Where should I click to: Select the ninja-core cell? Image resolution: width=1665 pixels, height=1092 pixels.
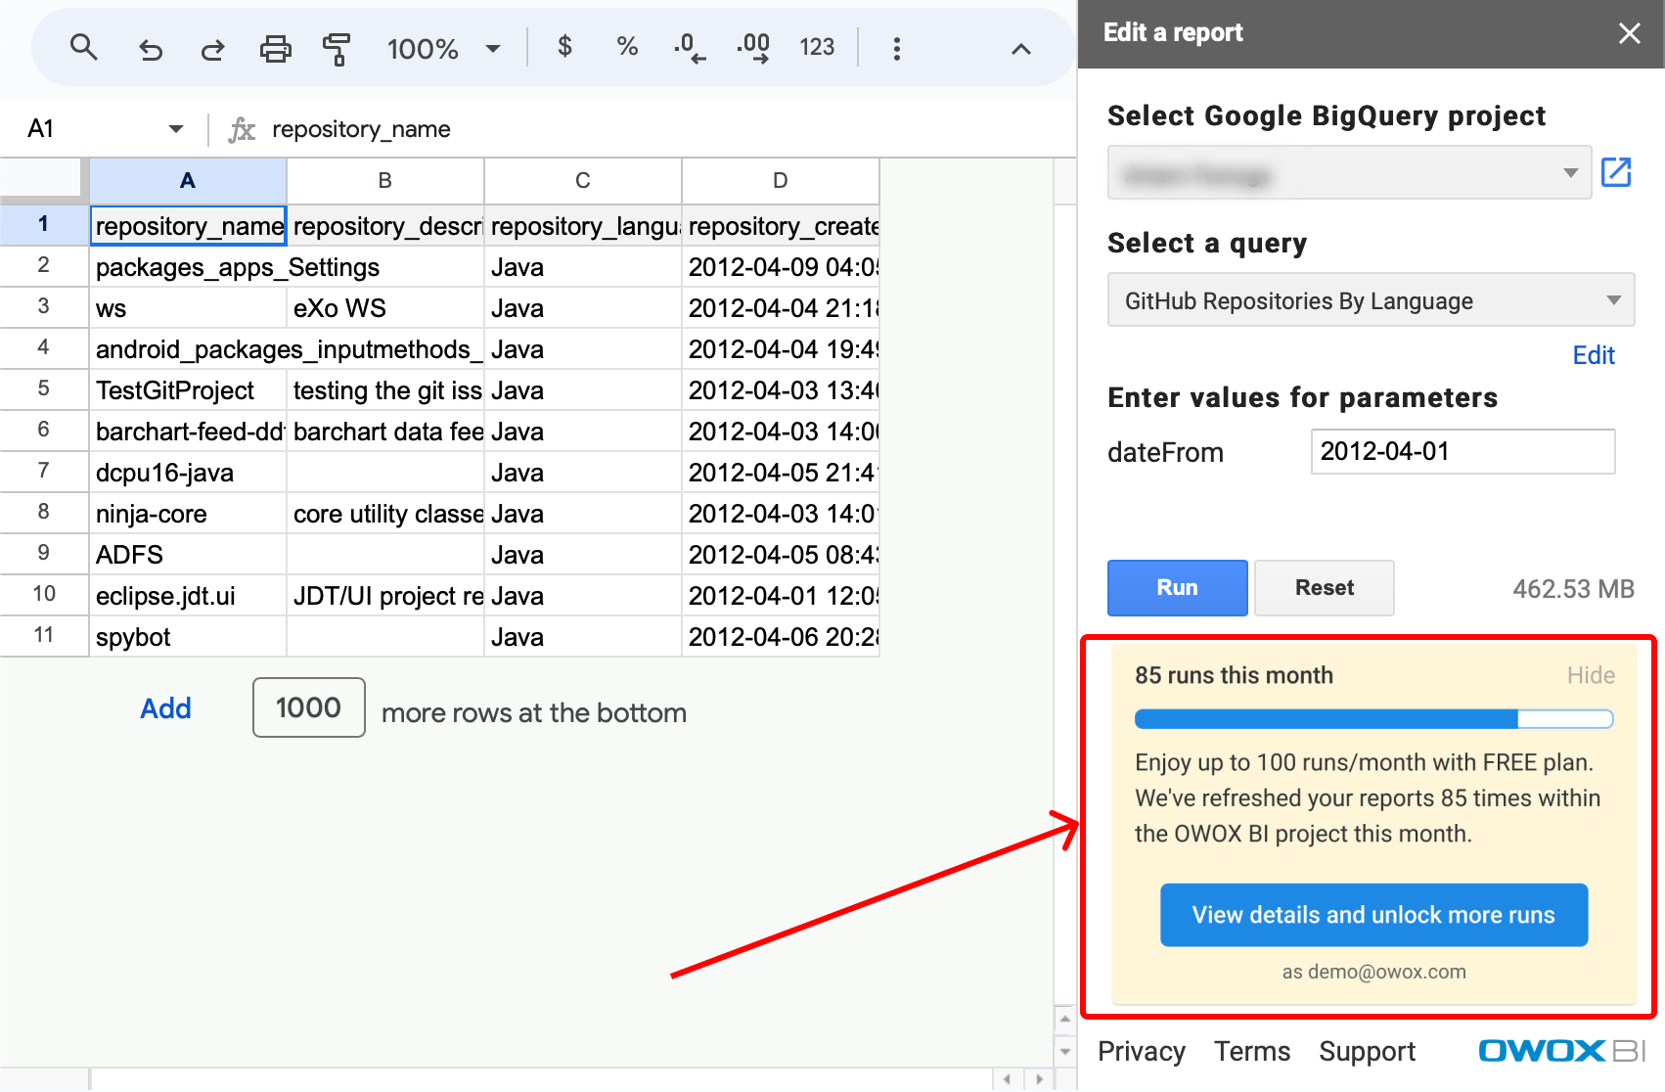point(188,514)
